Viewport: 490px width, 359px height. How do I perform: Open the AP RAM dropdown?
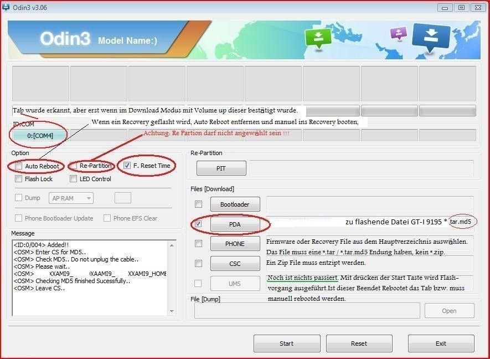click(x=71, y=198)
